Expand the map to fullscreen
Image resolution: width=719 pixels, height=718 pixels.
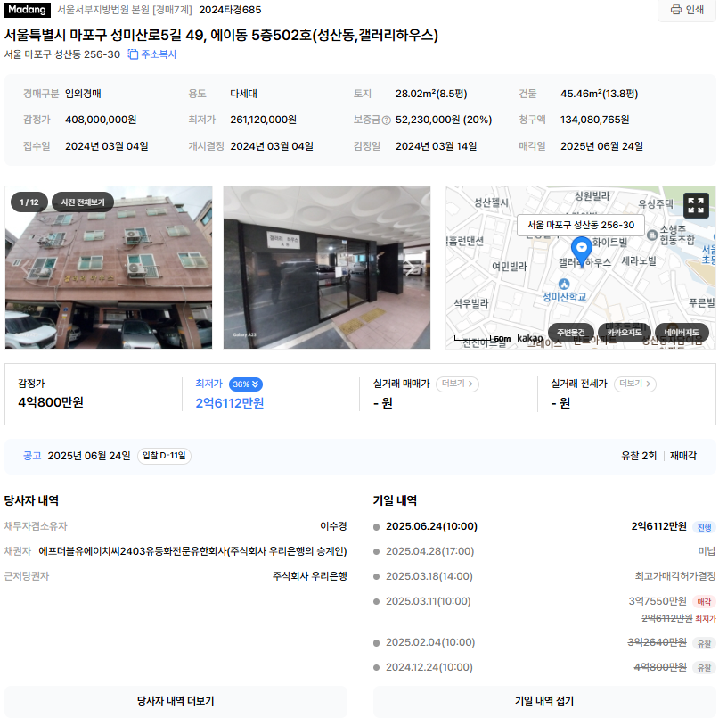point(696,206)
